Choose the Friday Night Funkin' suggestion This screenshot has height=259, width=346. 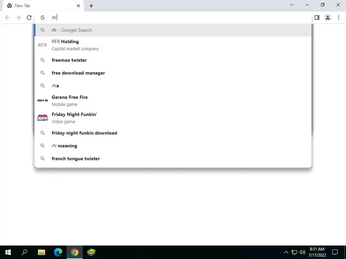point(173,118)
